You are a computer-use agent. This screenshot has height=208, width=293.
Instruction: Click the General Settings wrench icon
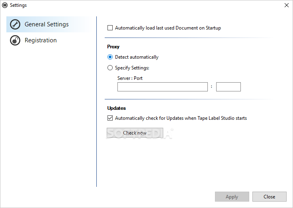[x=15, y=24]
